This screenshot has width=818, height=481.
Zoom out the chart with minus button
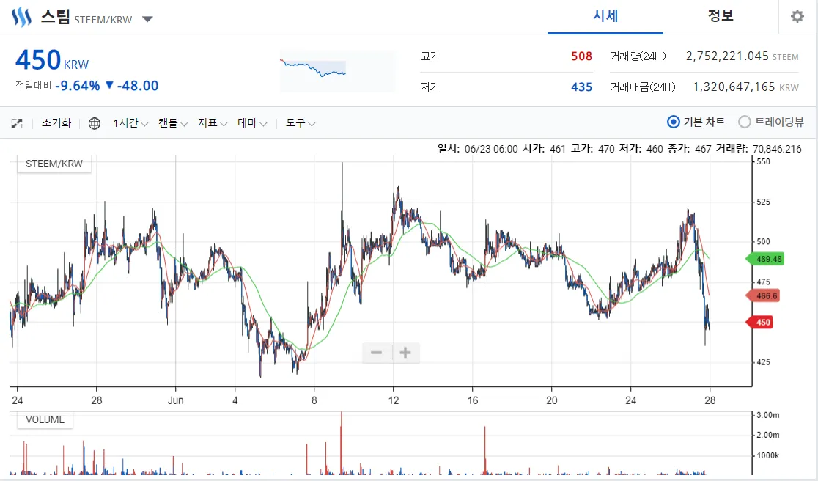(377, 353)
